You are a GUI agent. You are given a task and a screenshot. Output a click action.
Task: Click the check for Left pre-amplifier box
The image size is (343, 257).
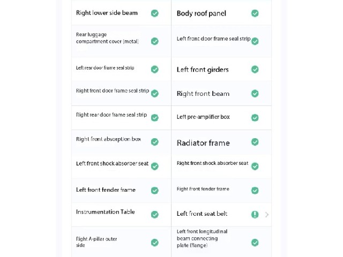click(255, 118)
